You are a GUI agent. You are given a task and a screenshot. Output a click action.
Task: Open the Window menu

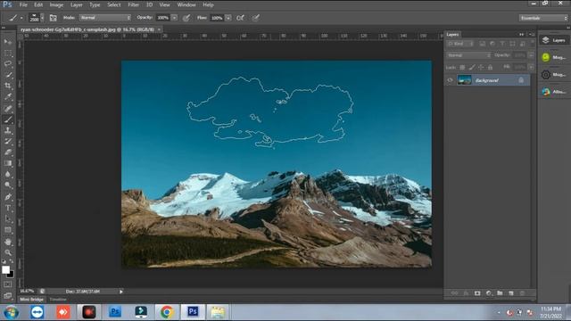186,5
